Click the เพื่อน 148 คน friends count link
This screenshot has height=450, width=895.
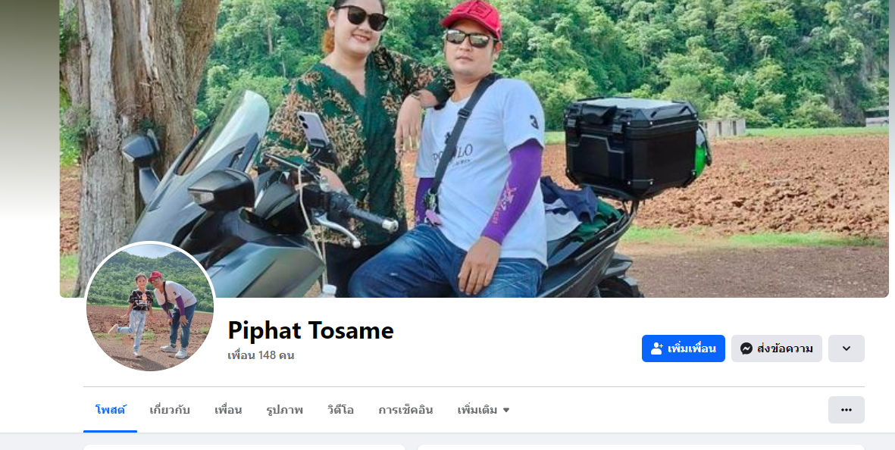tap(260, 355)
